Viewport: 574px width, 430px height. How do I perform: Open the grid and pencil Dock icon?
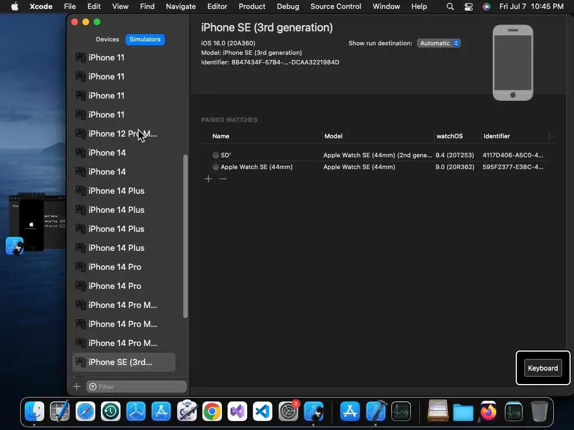click(x=59, y=412)
